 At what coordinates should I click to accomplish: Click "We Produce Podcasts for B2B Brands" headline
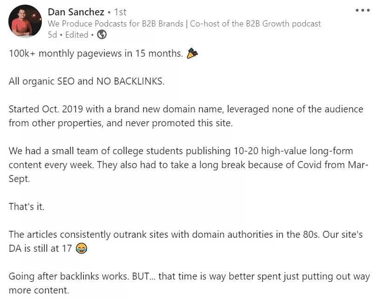(115, 24)
